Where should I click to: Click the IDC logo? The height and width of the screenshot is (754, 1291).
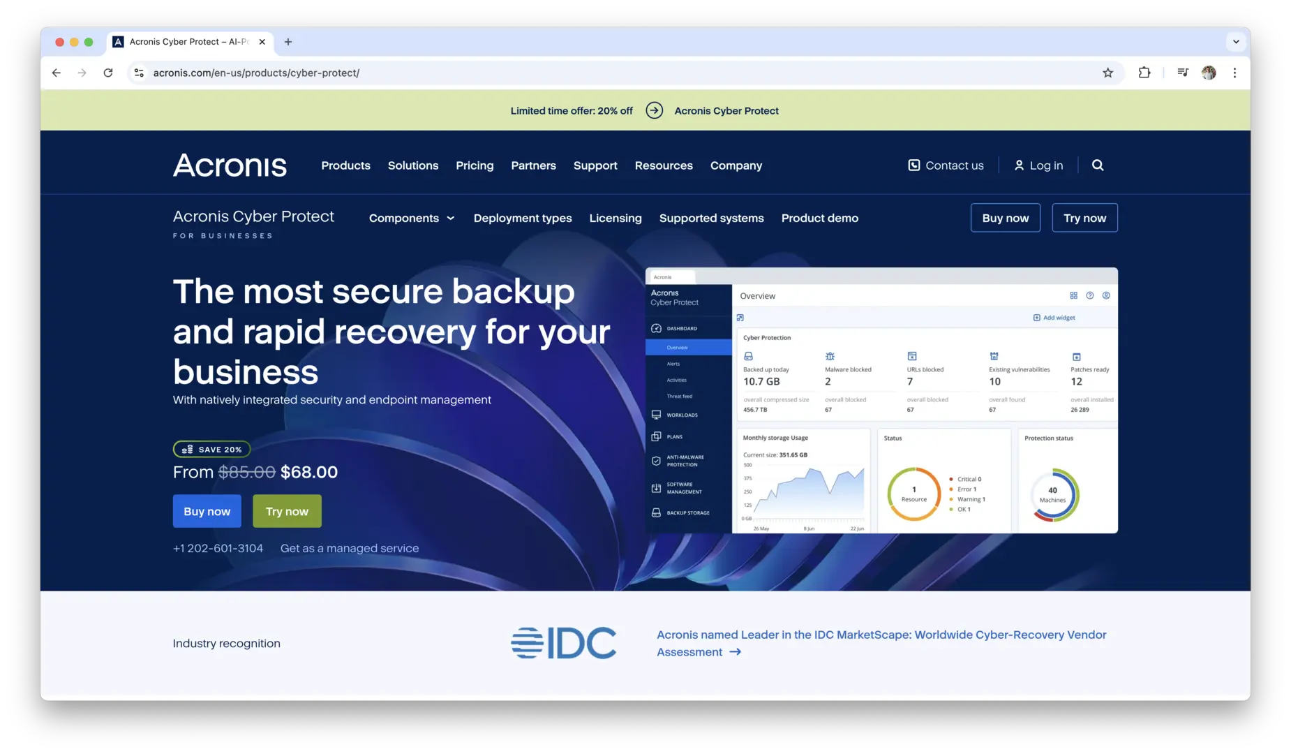(x=564, y=643)
